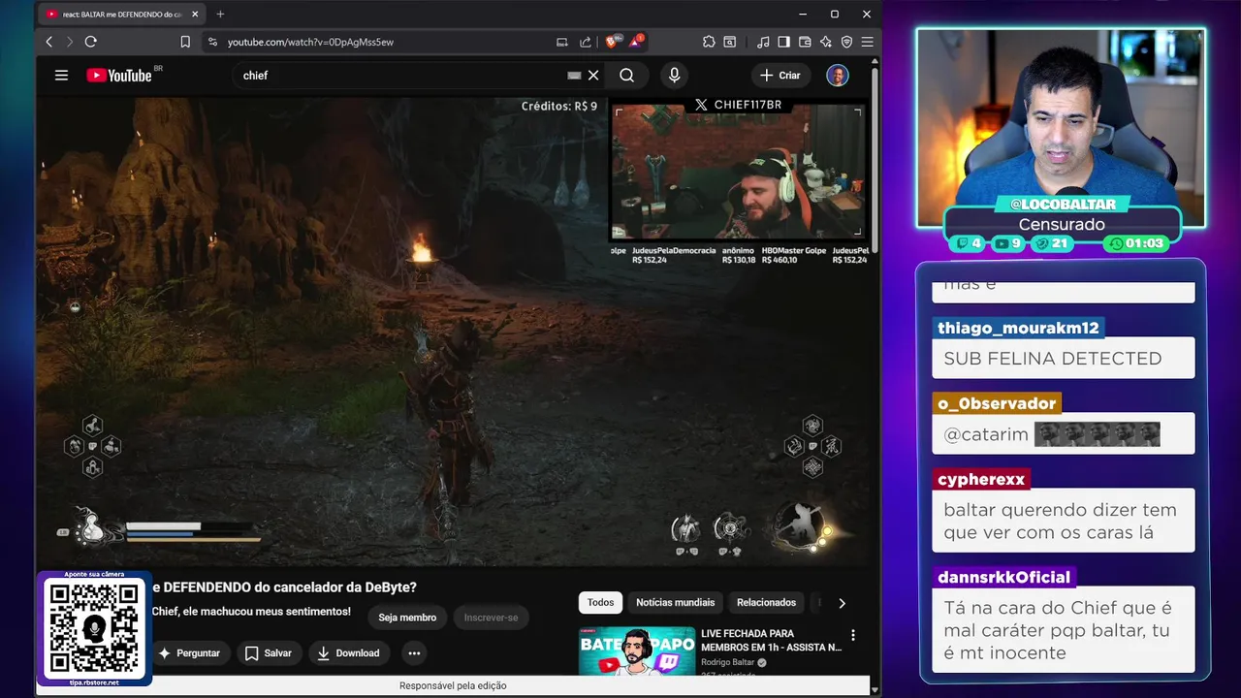Select the Relacionados chip
Viewport: 1241px width, 698px height.
766,603
